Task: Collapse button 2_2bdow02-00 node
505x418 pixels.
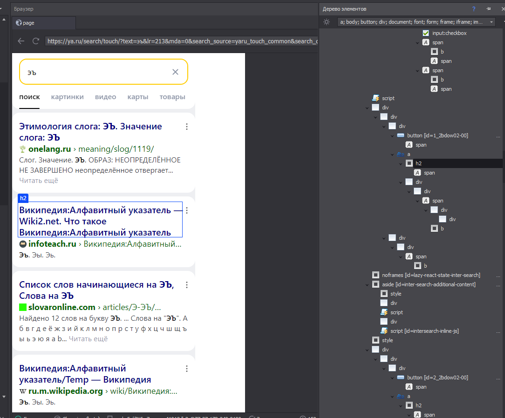Action: (392, 378)
